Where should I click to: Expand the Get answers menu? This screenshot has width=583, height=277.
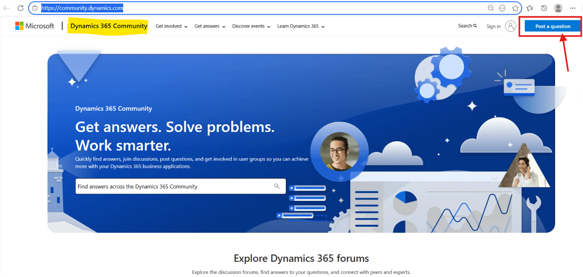[x=210, y=26]
